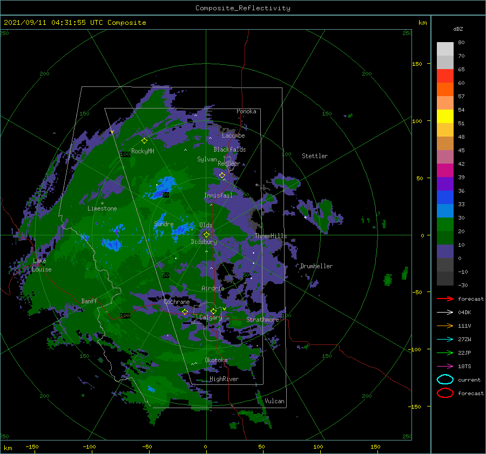Click the Stettler town label
The image size is (486, 454).
click(315, 156)
